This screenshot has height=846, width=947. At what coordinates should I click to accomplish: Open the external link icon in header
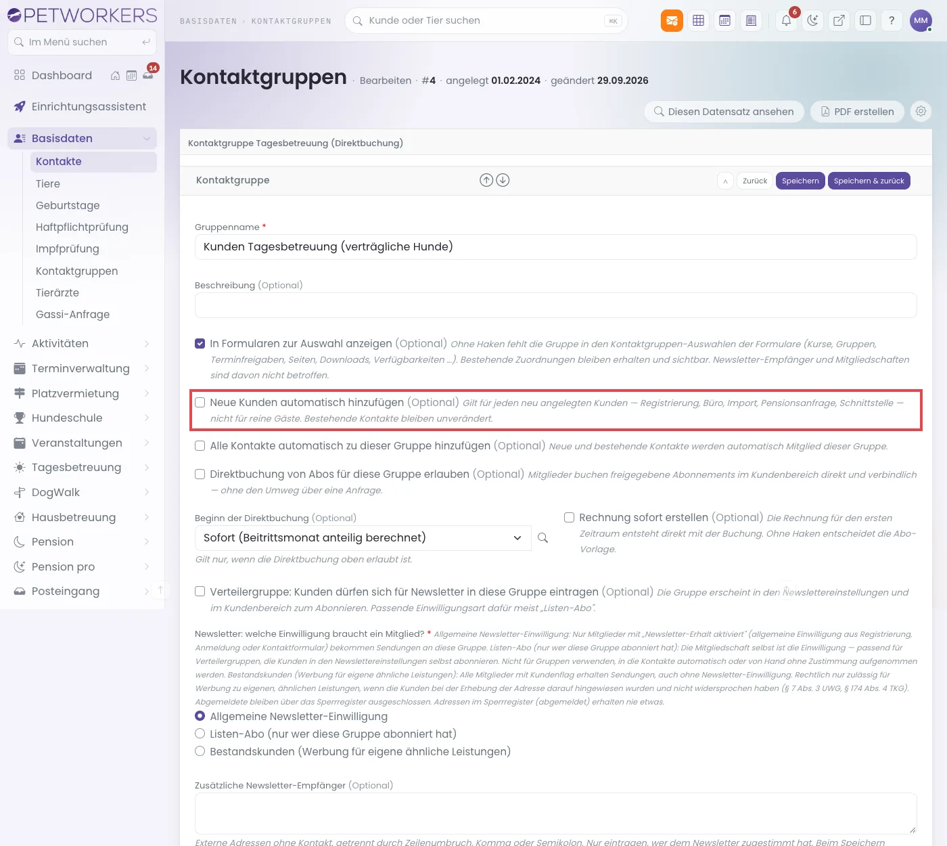(x=839, y=20)
